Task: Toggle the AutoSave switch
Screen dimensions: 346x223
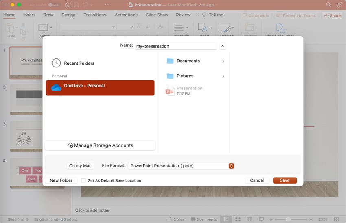Action: [54, 5]
